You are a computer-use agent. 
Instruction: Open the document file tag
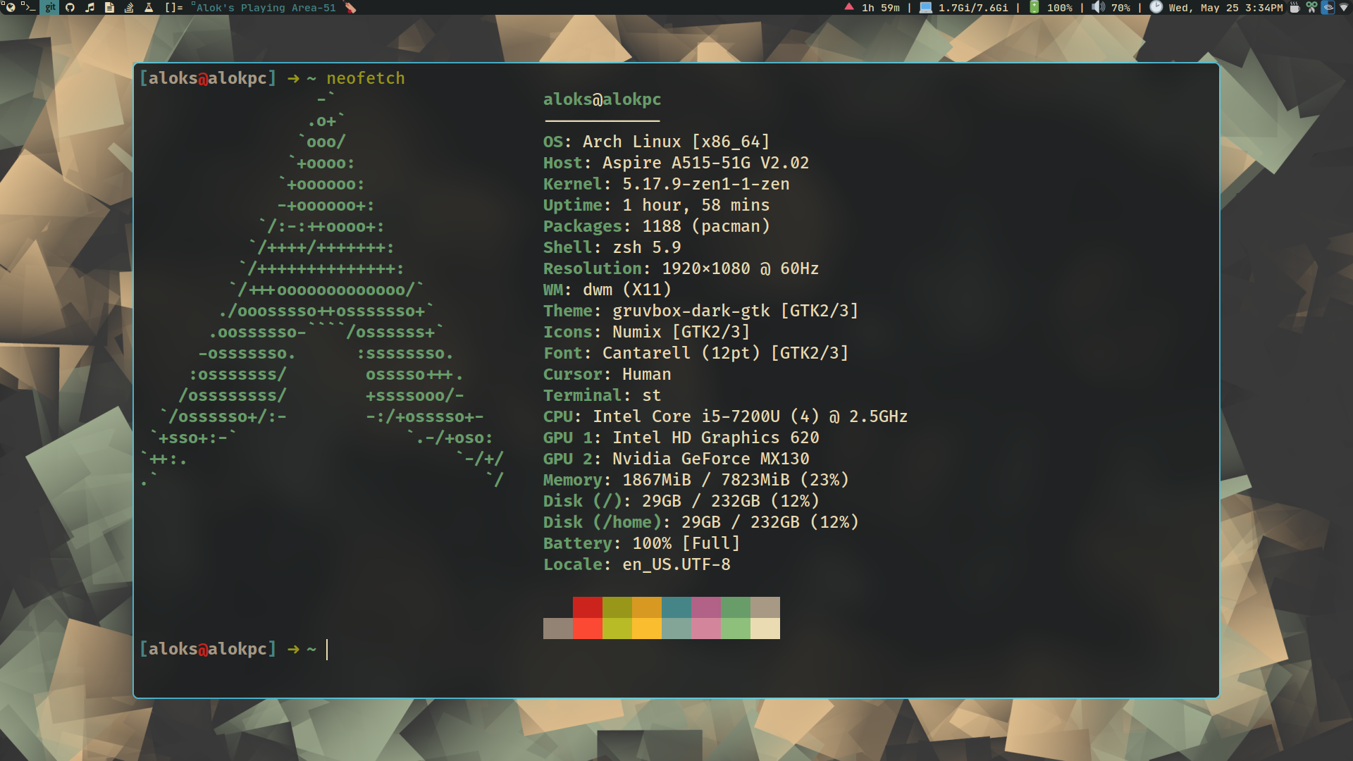(x=109, y=8)
